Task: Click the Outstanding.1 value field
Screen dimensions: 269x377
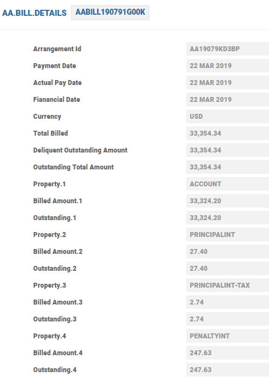Action: [228, 217]
